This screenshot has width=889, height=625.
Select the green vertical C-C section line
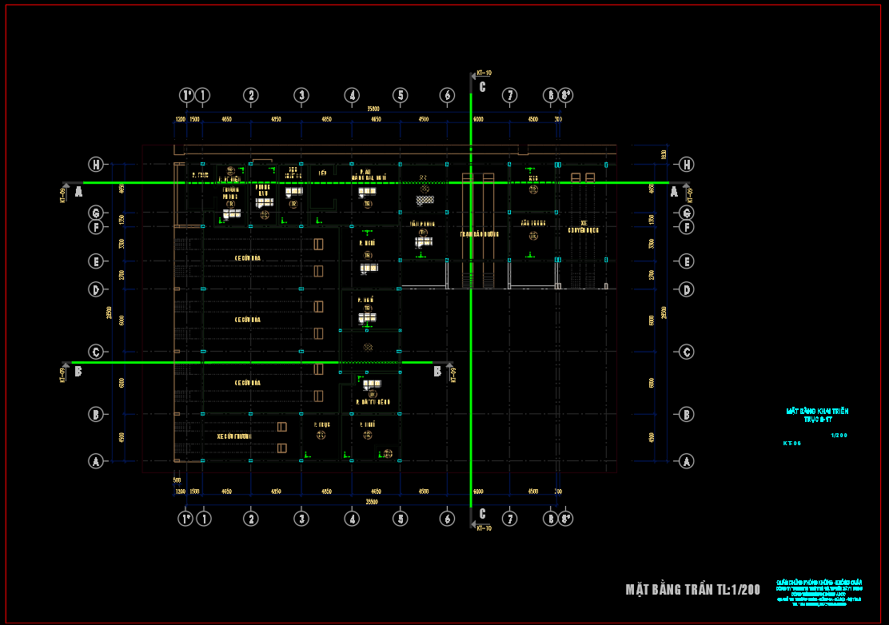[472, 320]
